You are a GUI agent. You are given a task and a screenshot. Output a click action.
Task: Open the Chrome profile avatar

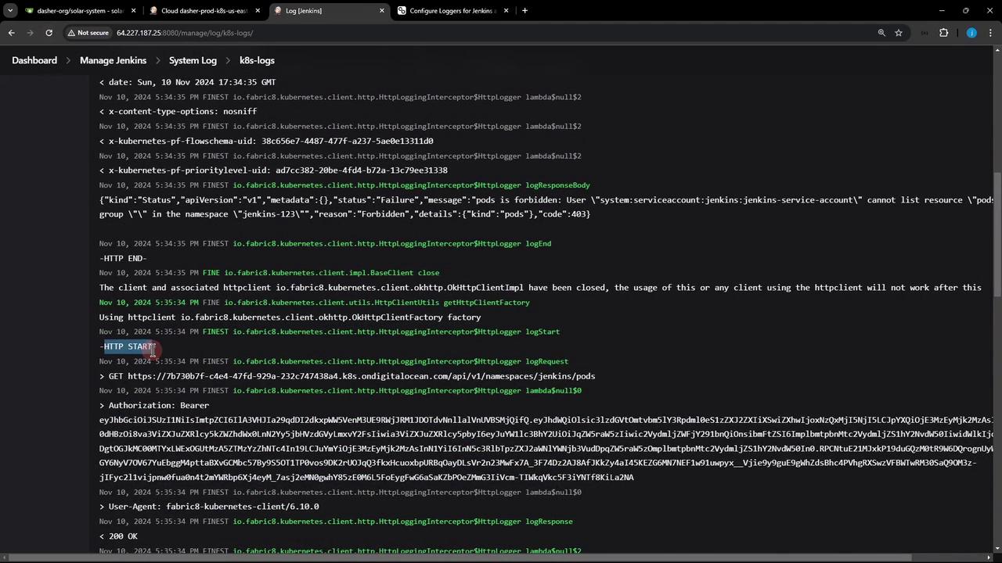[971, 33]
